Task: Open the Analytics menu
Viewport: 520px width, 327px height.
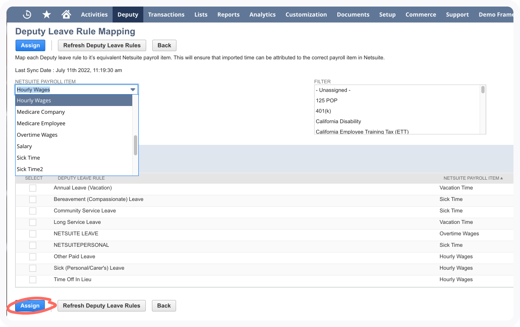Action: tap(262, 14)
